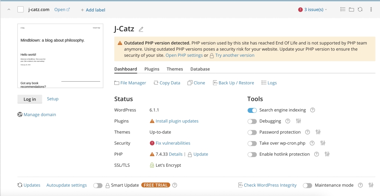Expand the 3 issue(s) dropdown
Viewport: 380px width, 196px height.
pyautogui.click(x=315, y=10)
